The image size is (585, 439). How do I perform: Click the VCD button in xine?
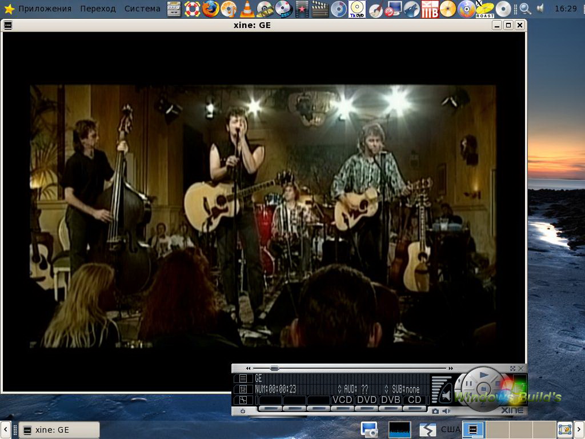(x=343, y=400)
